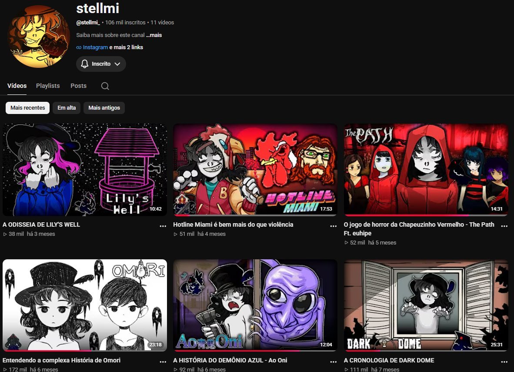514x372 pixels.
Task: Select the Mais antigos filter chip
Action: click(x=104, y=107)
